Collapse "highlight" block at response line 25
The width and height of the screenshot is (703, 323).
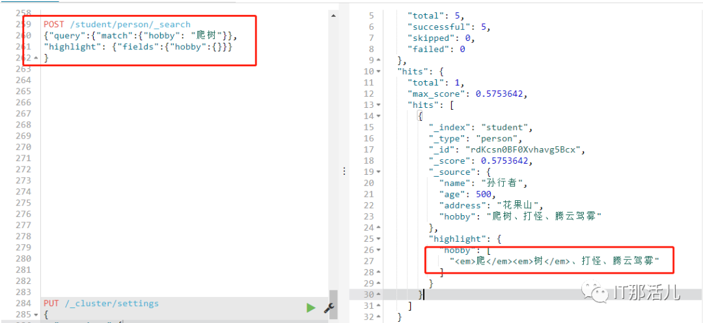378,239
